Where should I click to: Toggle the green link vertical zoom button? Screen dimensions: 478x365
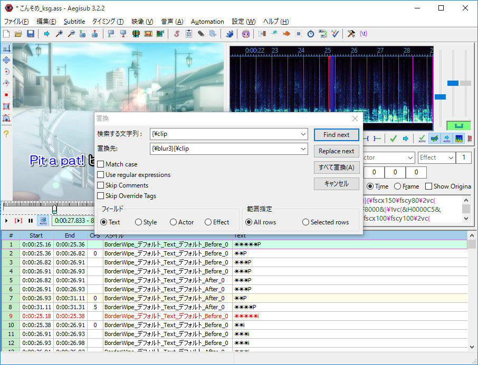pyautogui.click(x=458, y=126)
